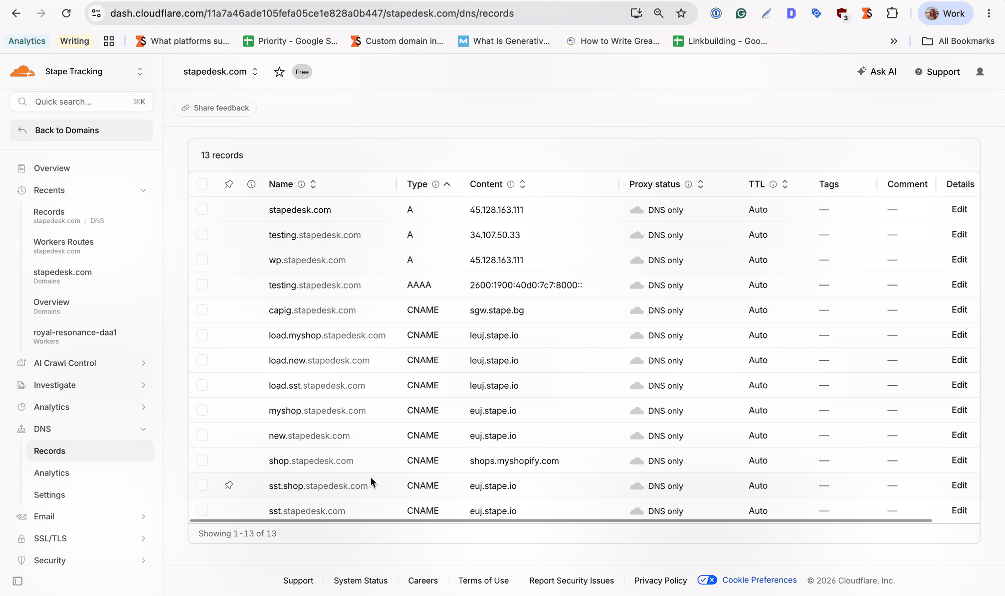
Task: Click Back to Domains button
Action: coord(81,130)
